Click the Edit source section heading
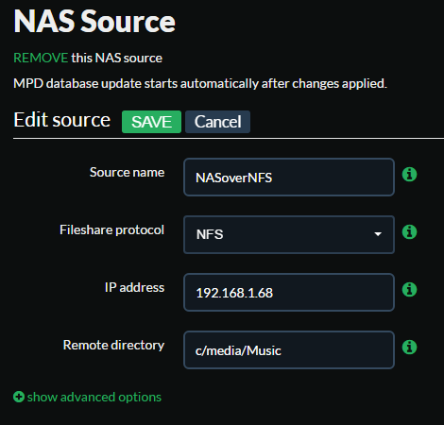Screen dimensions: 444x425 point(62,120)
